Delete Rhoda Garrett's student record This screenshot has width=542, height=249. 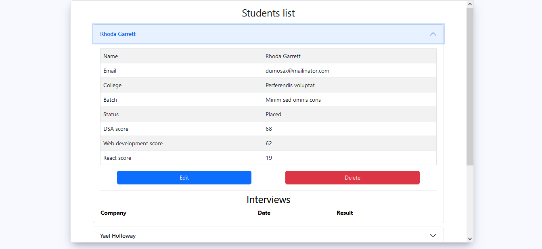coord(352,178)
